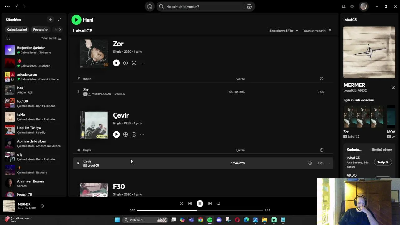Image resolution: width=400 pixels, height=225 pixels.
Task: Toggle repeat mode
Action: (x=218, y=203)
